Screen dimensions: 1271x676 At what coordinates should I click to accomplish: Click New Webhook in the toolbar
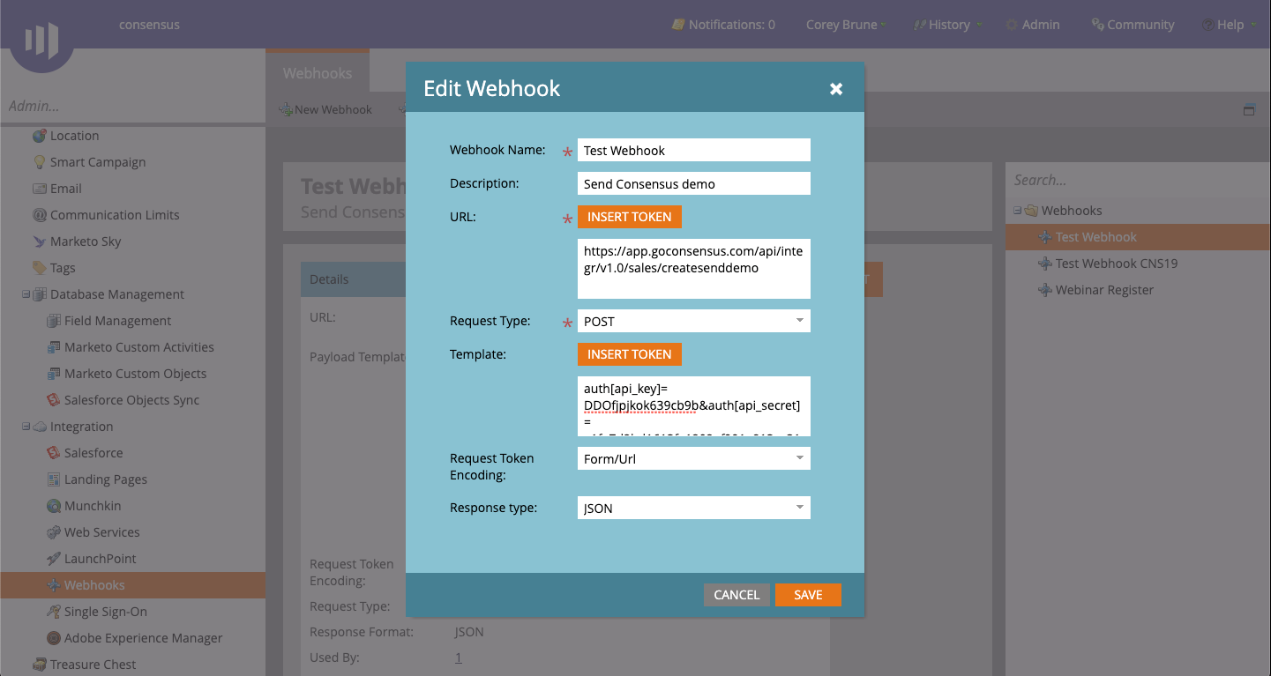[325, 110]
